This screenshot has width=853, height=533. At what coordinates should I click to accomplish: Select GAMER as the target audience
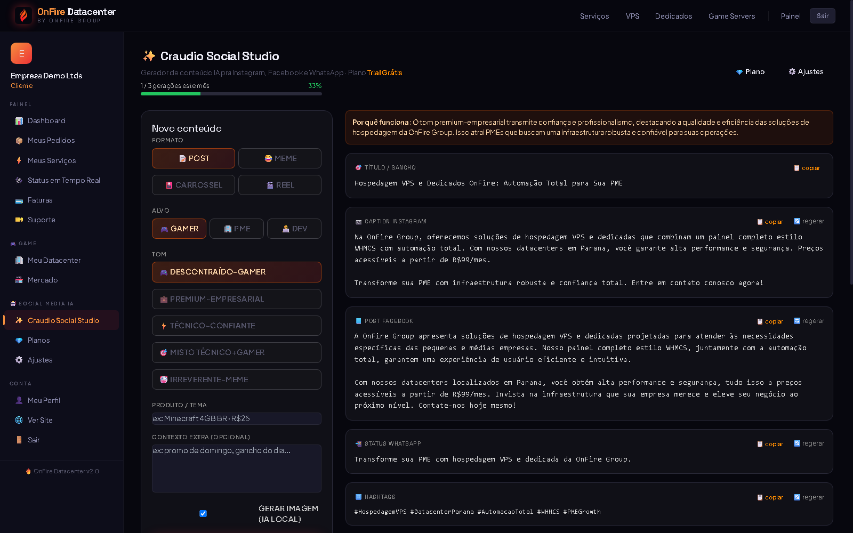click(179, 229)
